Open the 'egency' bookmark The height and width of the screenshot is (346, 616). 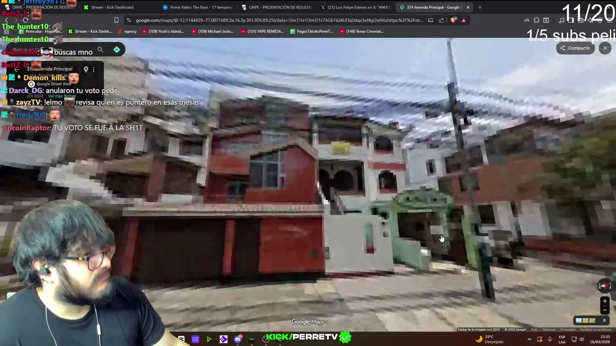pyautogui.click(x=127, y=31)
